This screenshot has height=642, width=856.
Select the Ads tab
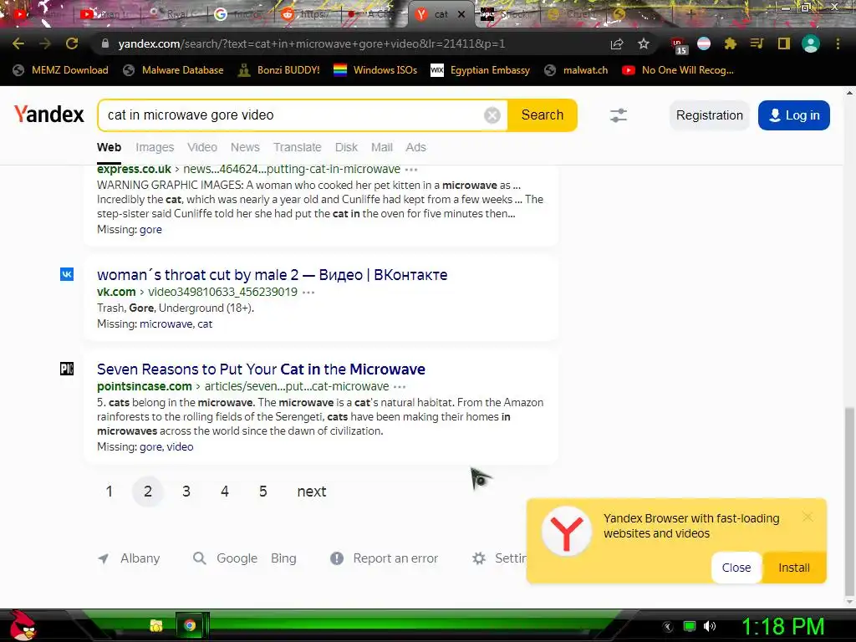[x=415, y=147]
